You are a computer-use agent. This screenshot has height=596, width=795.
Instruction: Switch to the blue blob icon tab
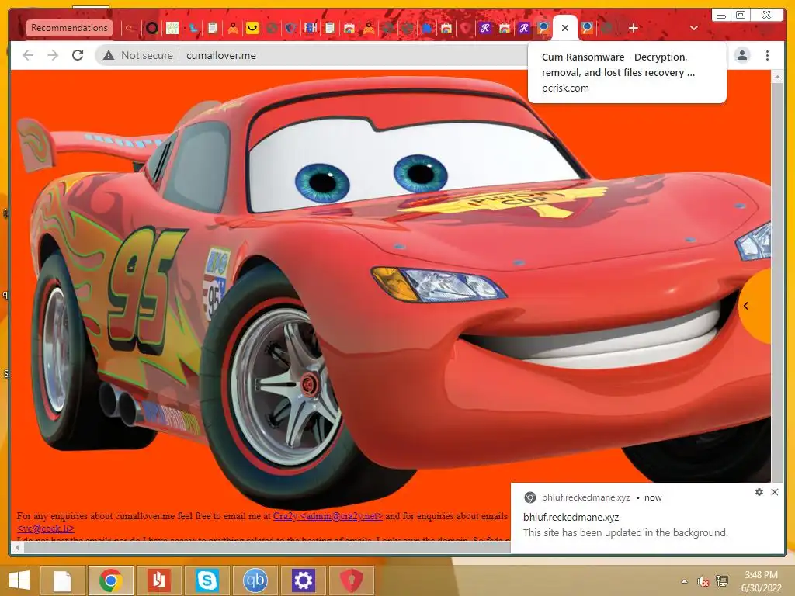coord(428,28)
